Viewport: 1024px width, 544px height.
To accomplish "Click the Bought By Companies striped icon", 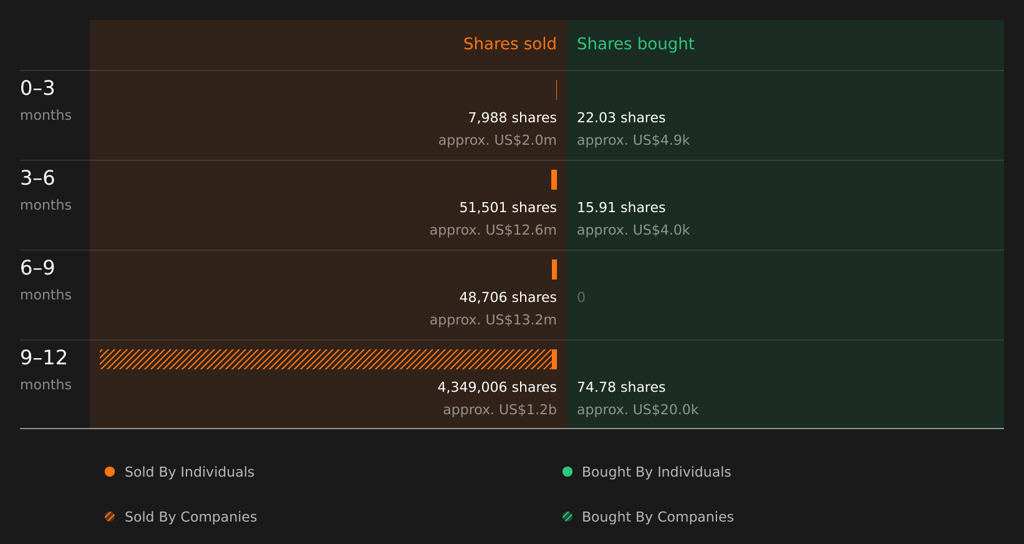I will pos(568,517).
